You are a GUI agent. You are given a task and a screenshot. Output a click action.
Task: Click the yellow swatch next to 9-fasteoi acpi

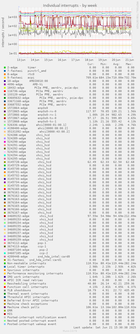coord(5,78)
